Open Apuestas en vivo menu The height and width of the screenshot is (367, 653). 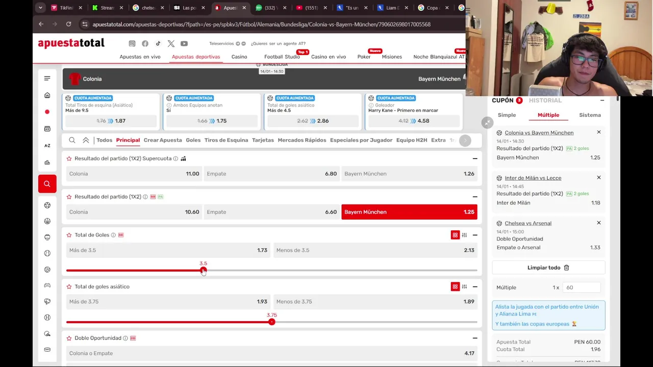[x=140, y=57]
